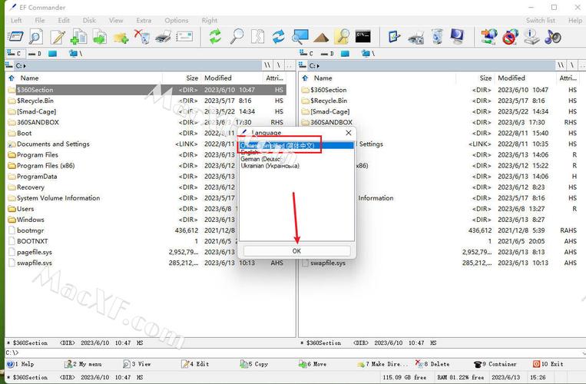Select pagefile.sys in left panel
The height and width of the screenshot is (384, 586).
click(35, 252)
